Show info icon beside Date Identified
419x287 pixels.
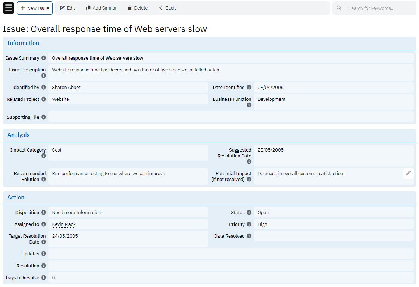(x=249, y=88)
